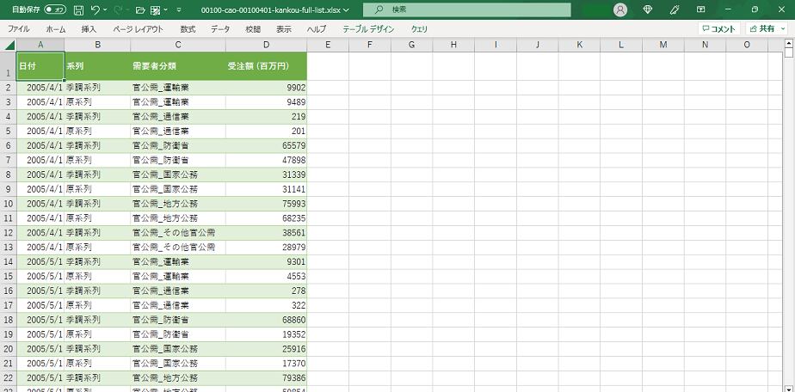Click the pen drawing mode icon
This screenshot has height=392, width=795.
(x=675, y=9)
